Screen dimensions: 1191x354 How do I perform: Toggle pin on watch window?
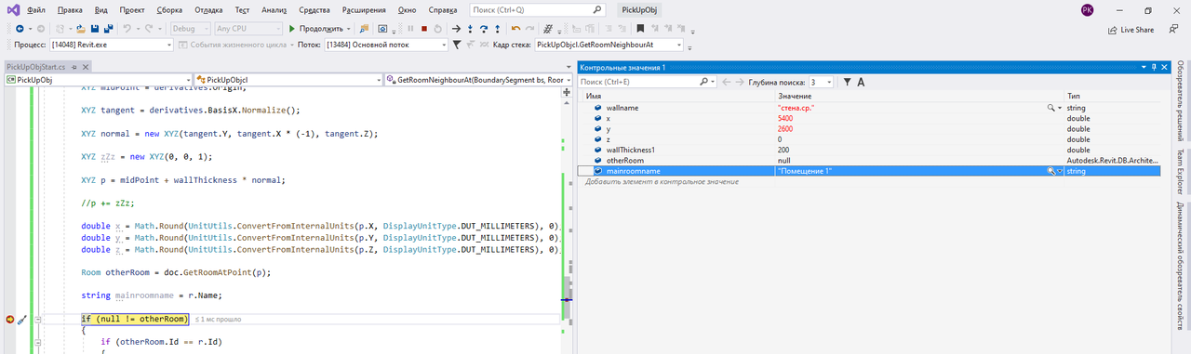tap(1154, 68)
